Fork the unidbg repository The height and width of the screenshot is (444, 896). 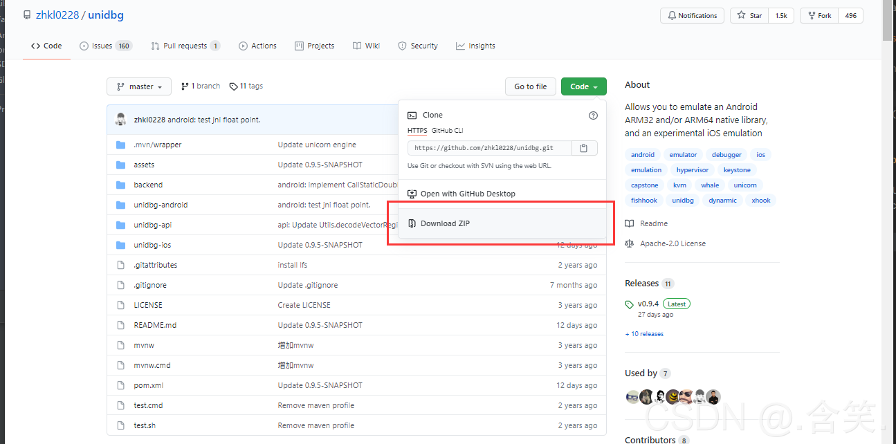(x=819, y=15)
